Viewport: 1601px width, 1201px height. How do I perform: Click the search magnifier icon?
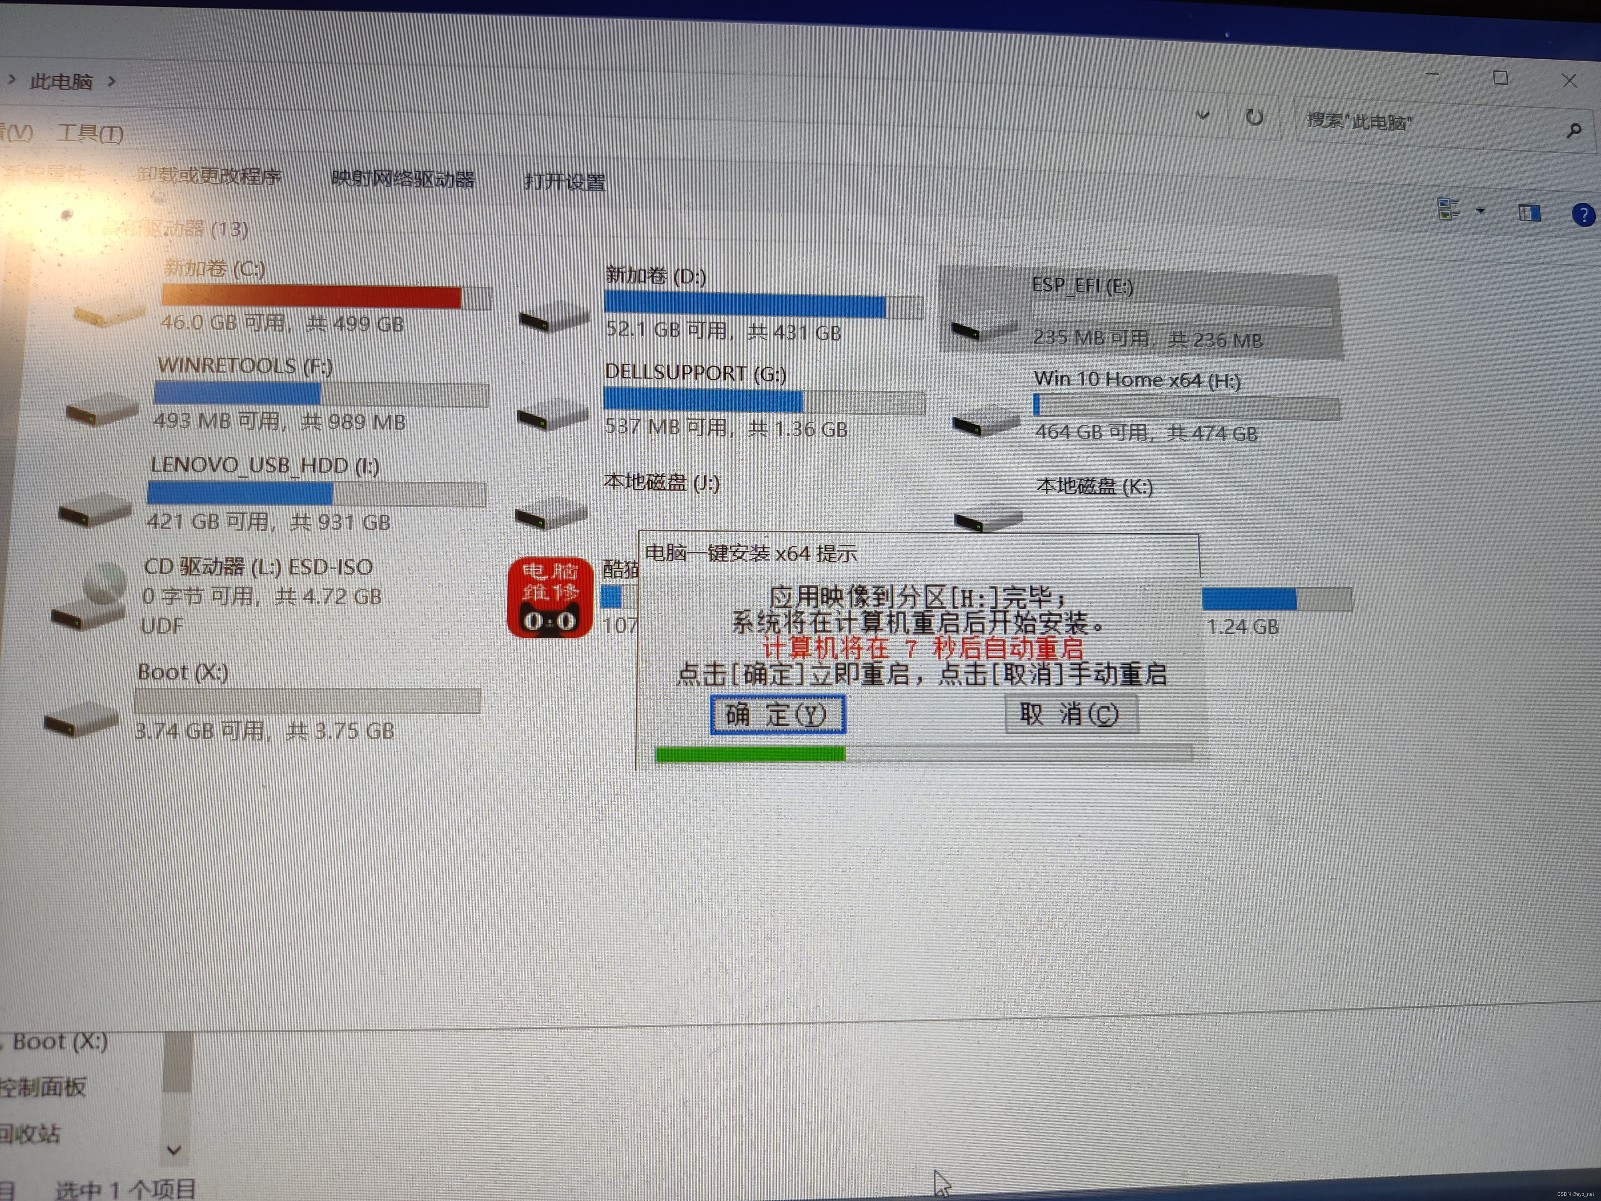pos(1573,131)
